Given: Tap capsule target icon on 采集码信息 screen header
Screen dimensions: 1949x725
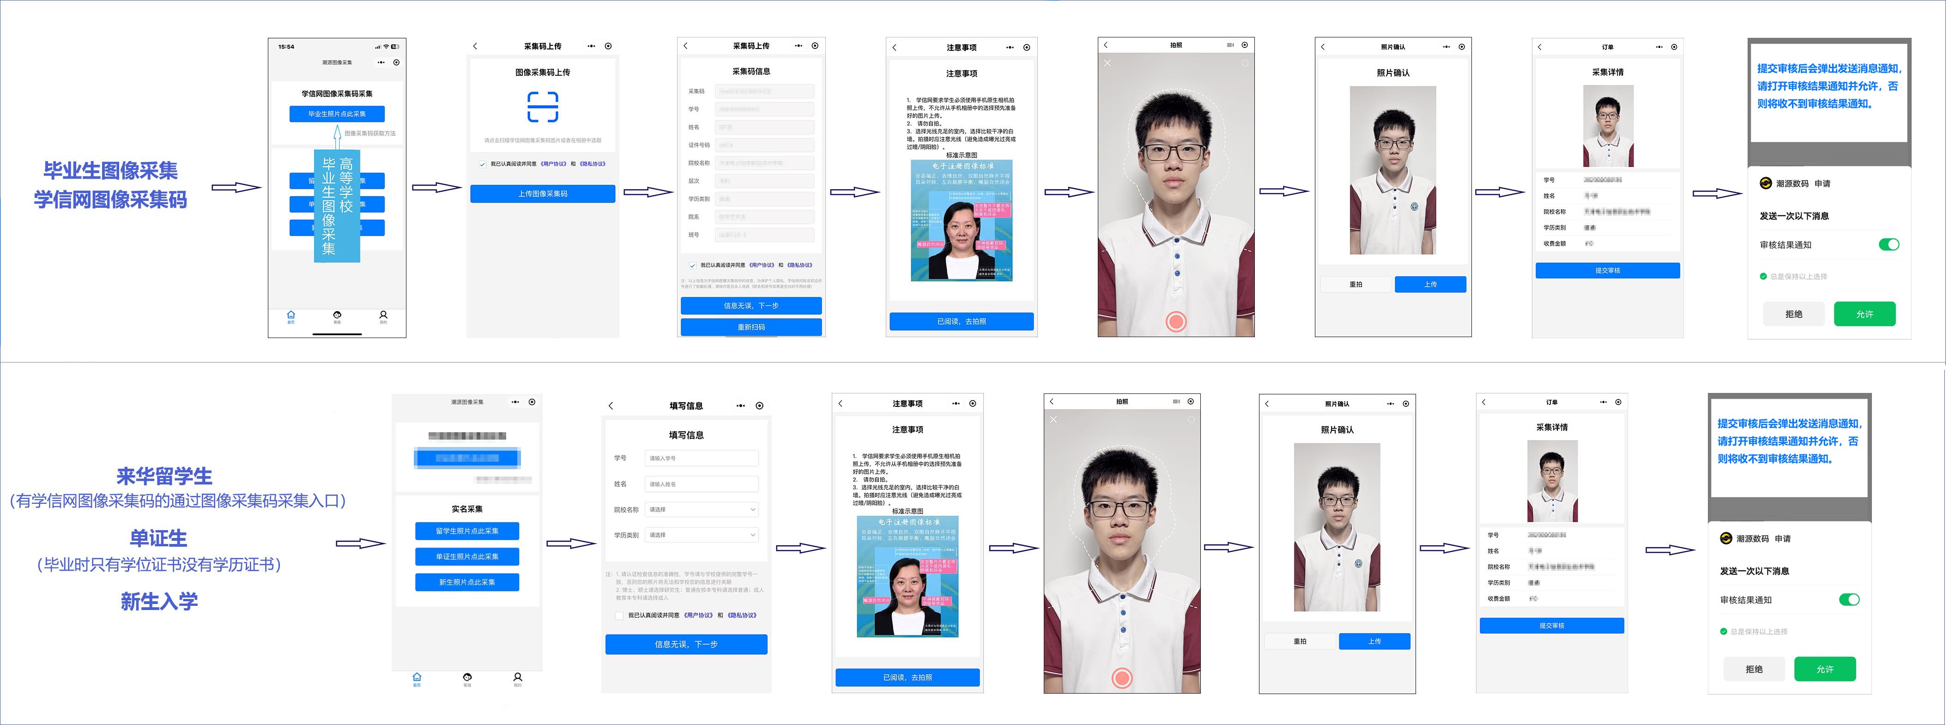Looking at the screenshot, I should [x=815, y=46].
